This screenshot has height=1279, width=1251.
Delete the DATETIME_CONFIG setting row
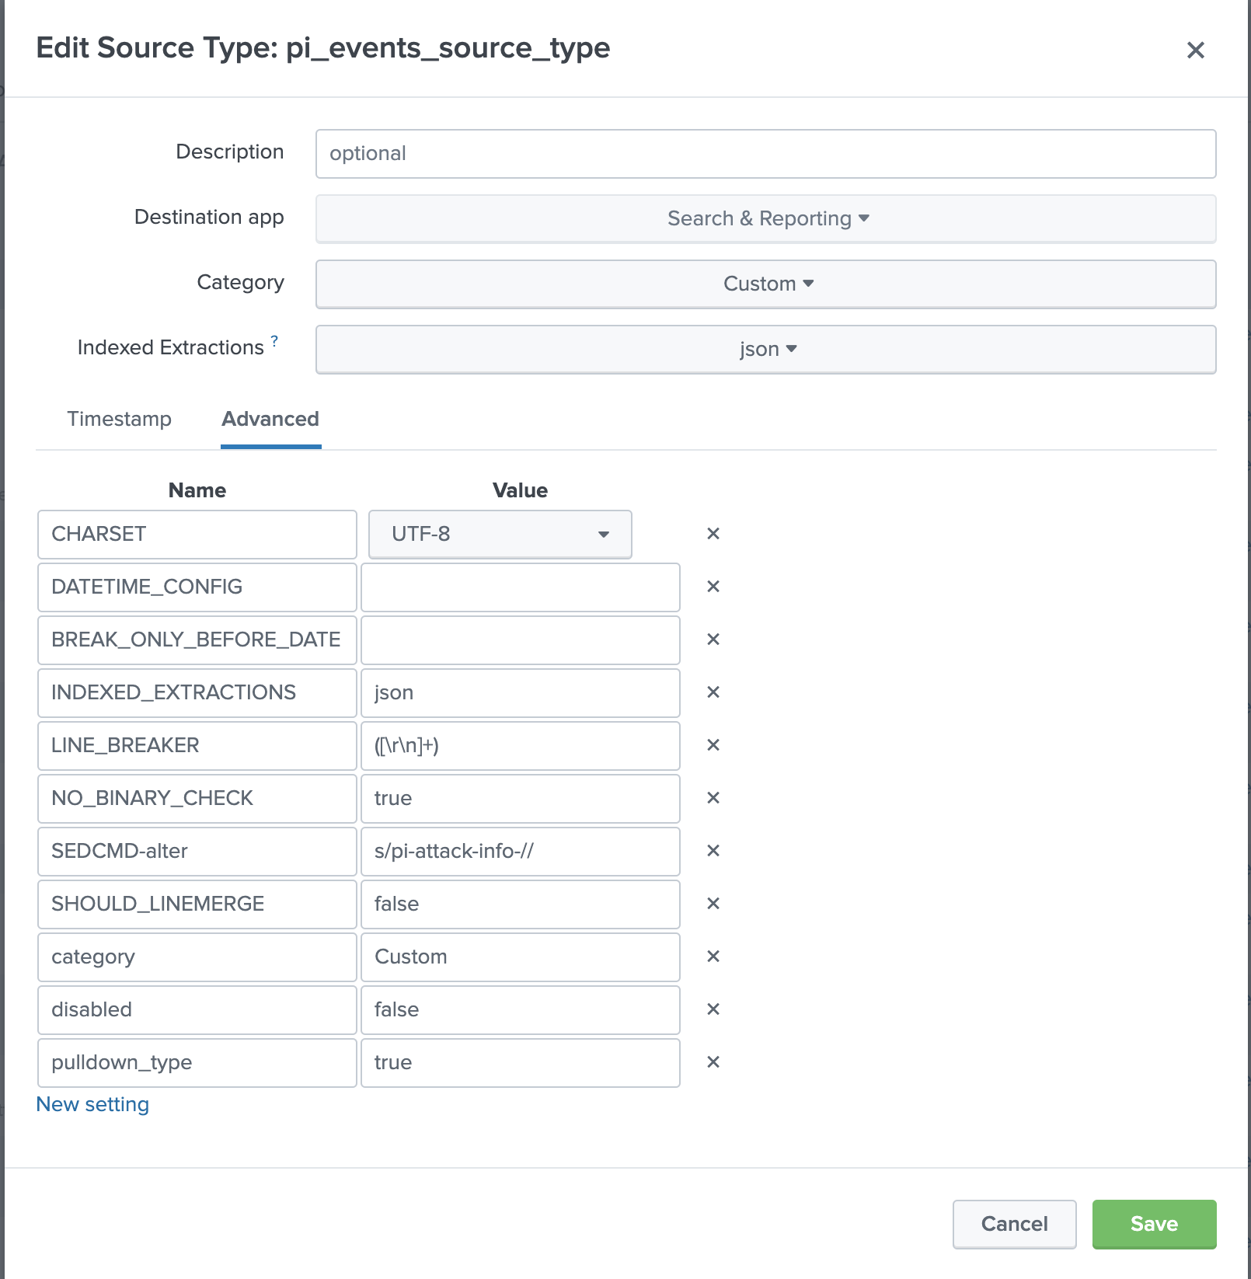pos(713,587)
